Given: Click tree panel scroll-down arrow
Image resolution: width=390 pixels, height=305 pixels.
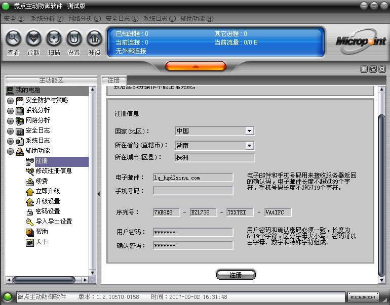Looking at the screenshot, I should [92, 273].
